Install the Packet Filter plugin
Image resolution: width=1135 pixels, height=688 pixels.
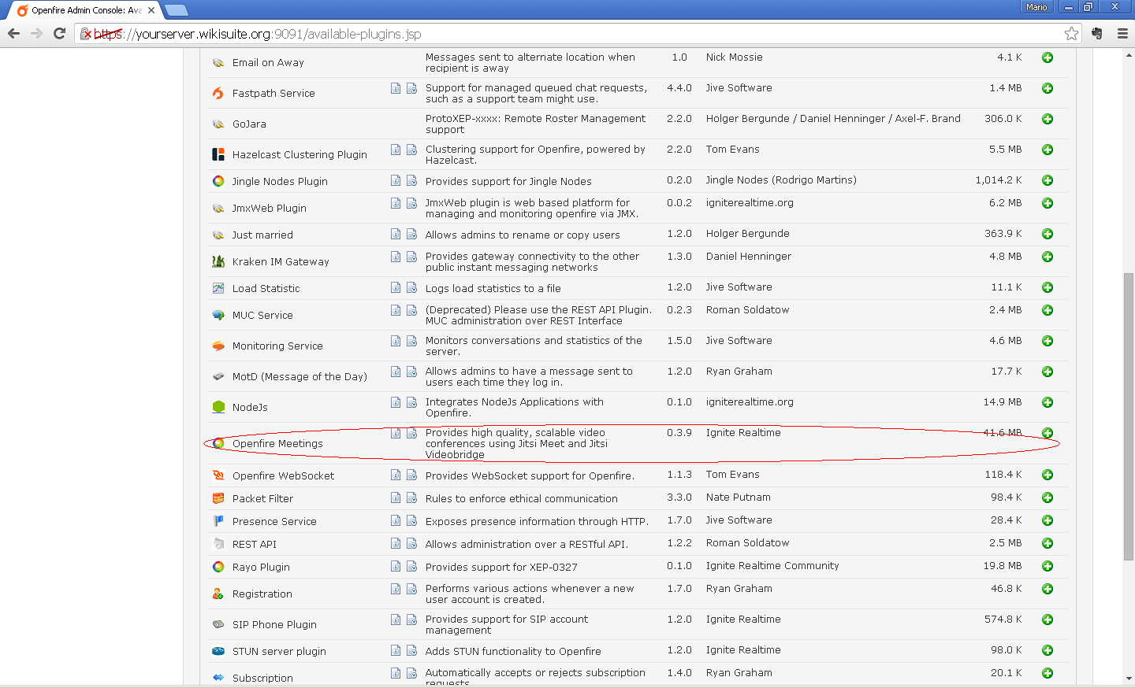(x=1048, y=498)
